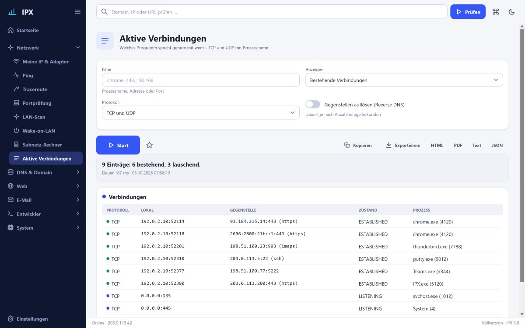Collapse the Netzwerk section chevron
525x328 pixels.
pyautogui.click(x=78, y=47)
